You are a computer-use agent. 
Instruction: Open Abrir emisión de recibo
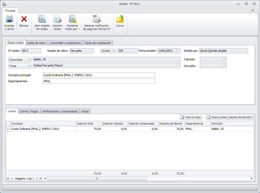click(x=42, y=19)
